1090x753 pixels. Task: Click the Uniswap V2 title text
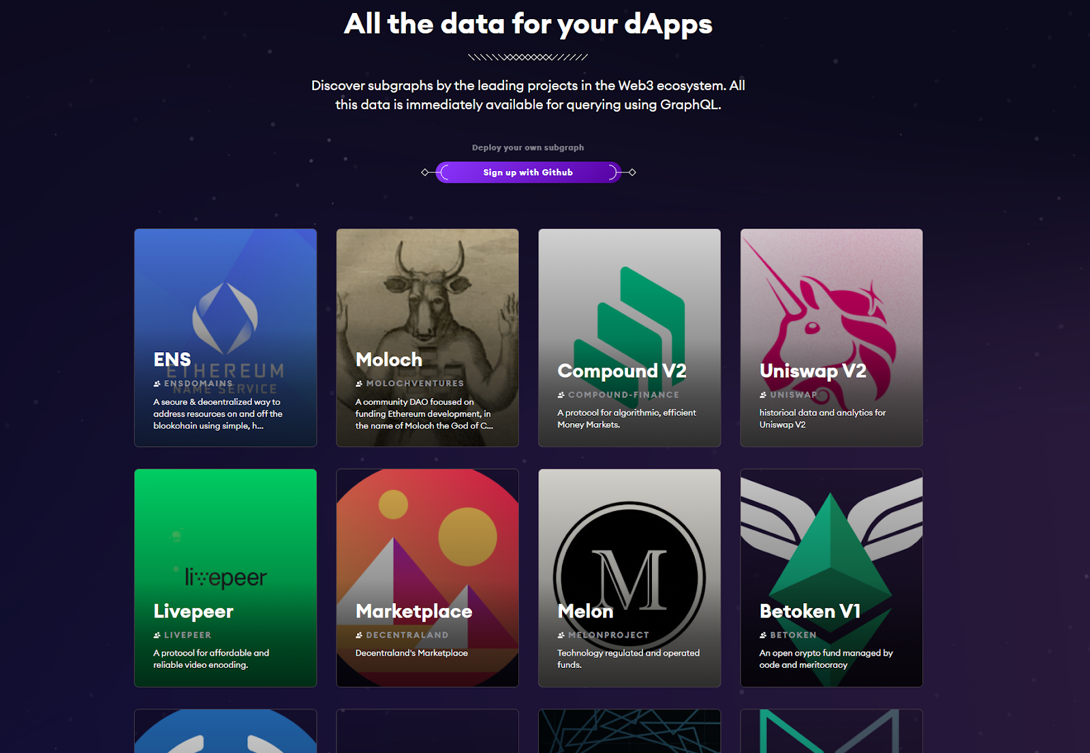tap(813, 371)
